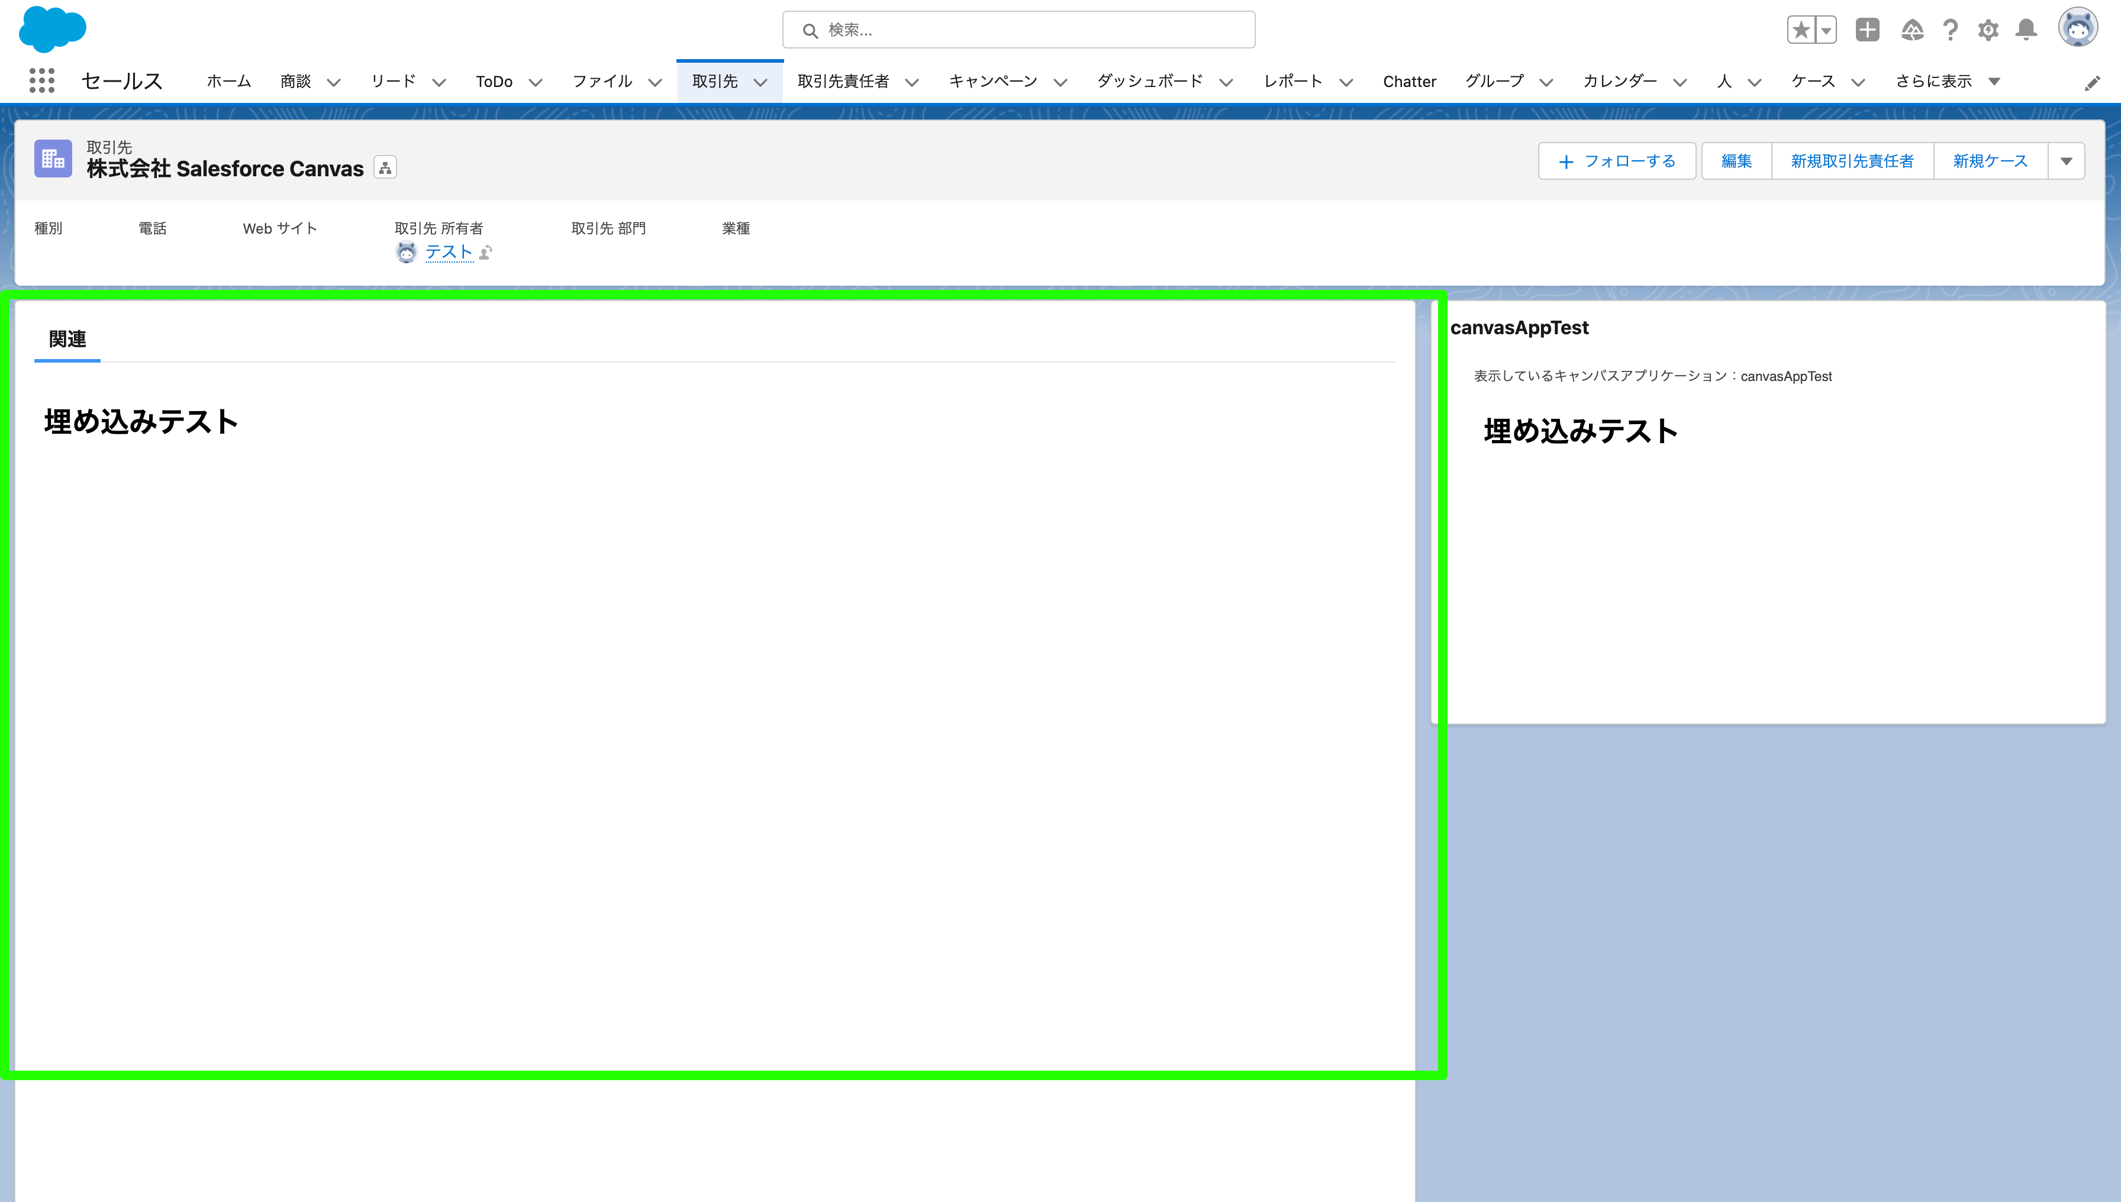View account hierarchy icon next to account name
The width and height of the screenshot is (2121, 1202).
coord(384,167)
